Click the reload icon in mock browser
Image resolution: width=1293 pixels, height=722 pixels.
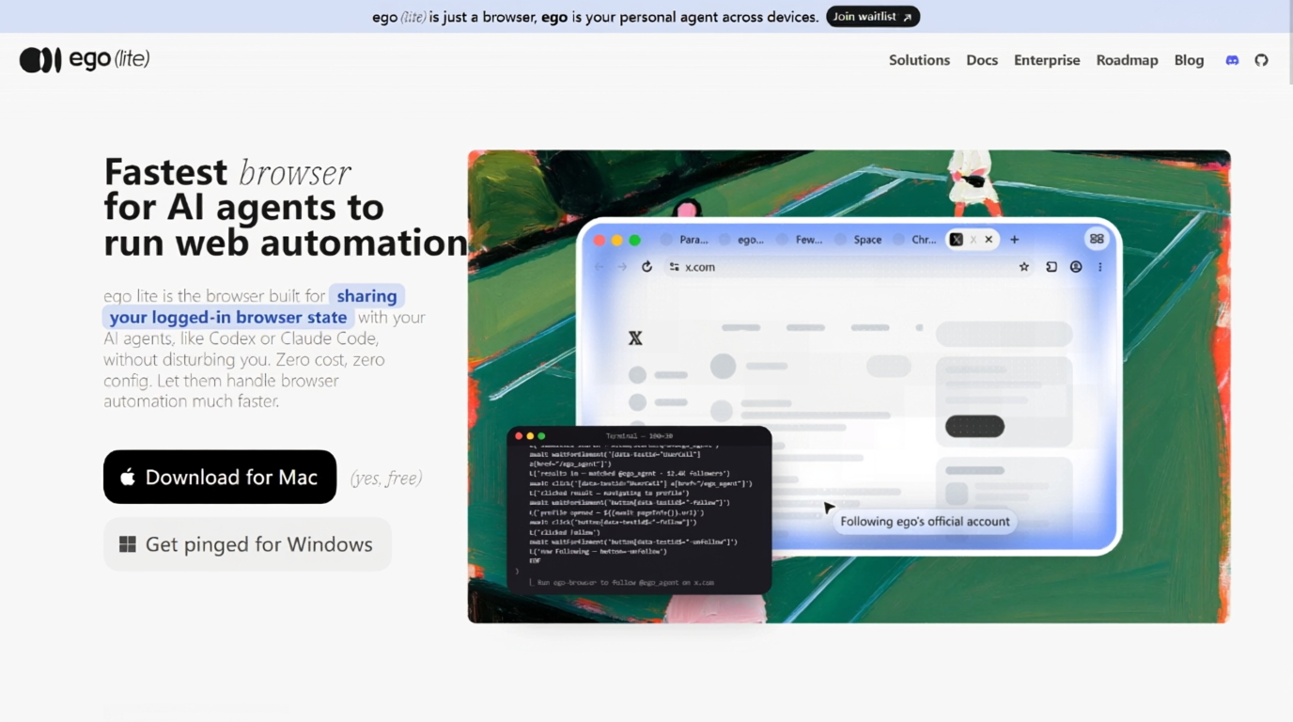tap(646, 267)
